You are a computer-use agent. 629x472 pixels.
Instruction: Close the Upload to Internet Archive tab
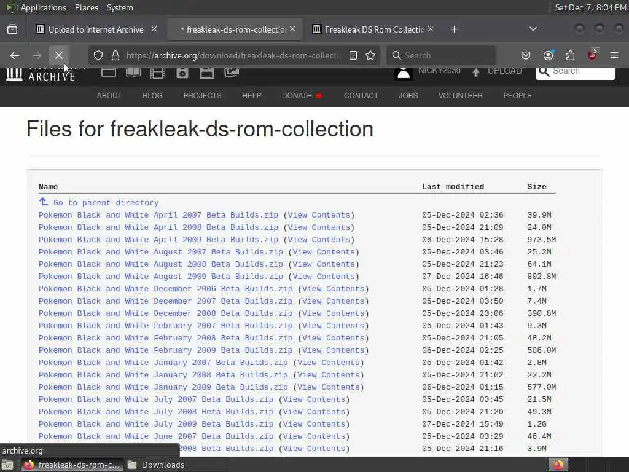click(x=154, y=29)
